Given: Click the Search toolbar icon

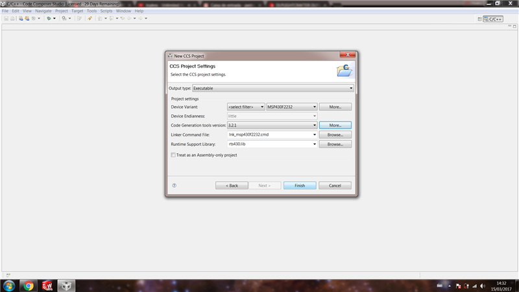Looking at the screenshot, I should [x=64, y=18].
